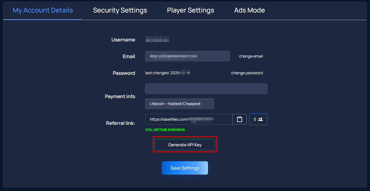Click the Generate API Key button
Viewport: 370px width, 191px height.
point(185,145)
